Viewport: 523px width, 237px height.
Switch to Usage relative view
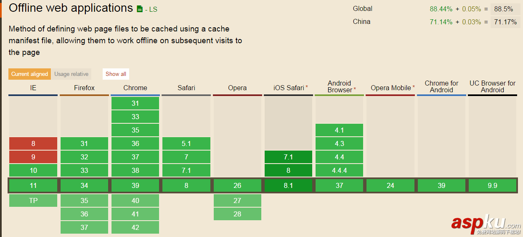(x=71, y=74)
